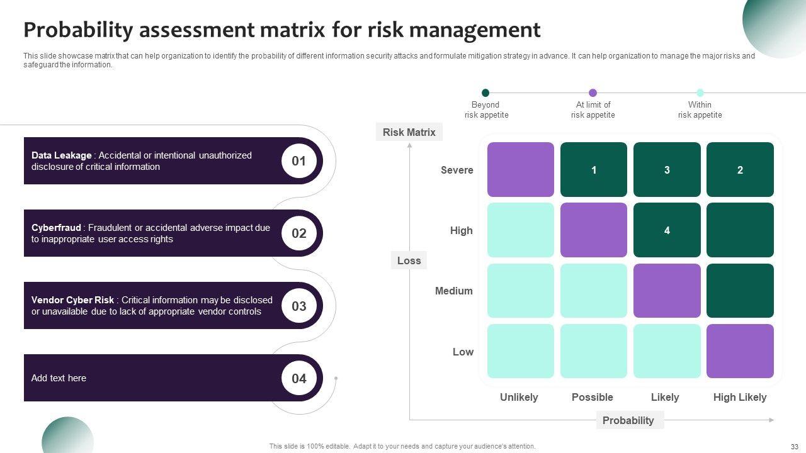The height and width of the screenshot is (453, 806).
Task: Click the dark green Beyond risk appetite dot
Action: point(485,93)
